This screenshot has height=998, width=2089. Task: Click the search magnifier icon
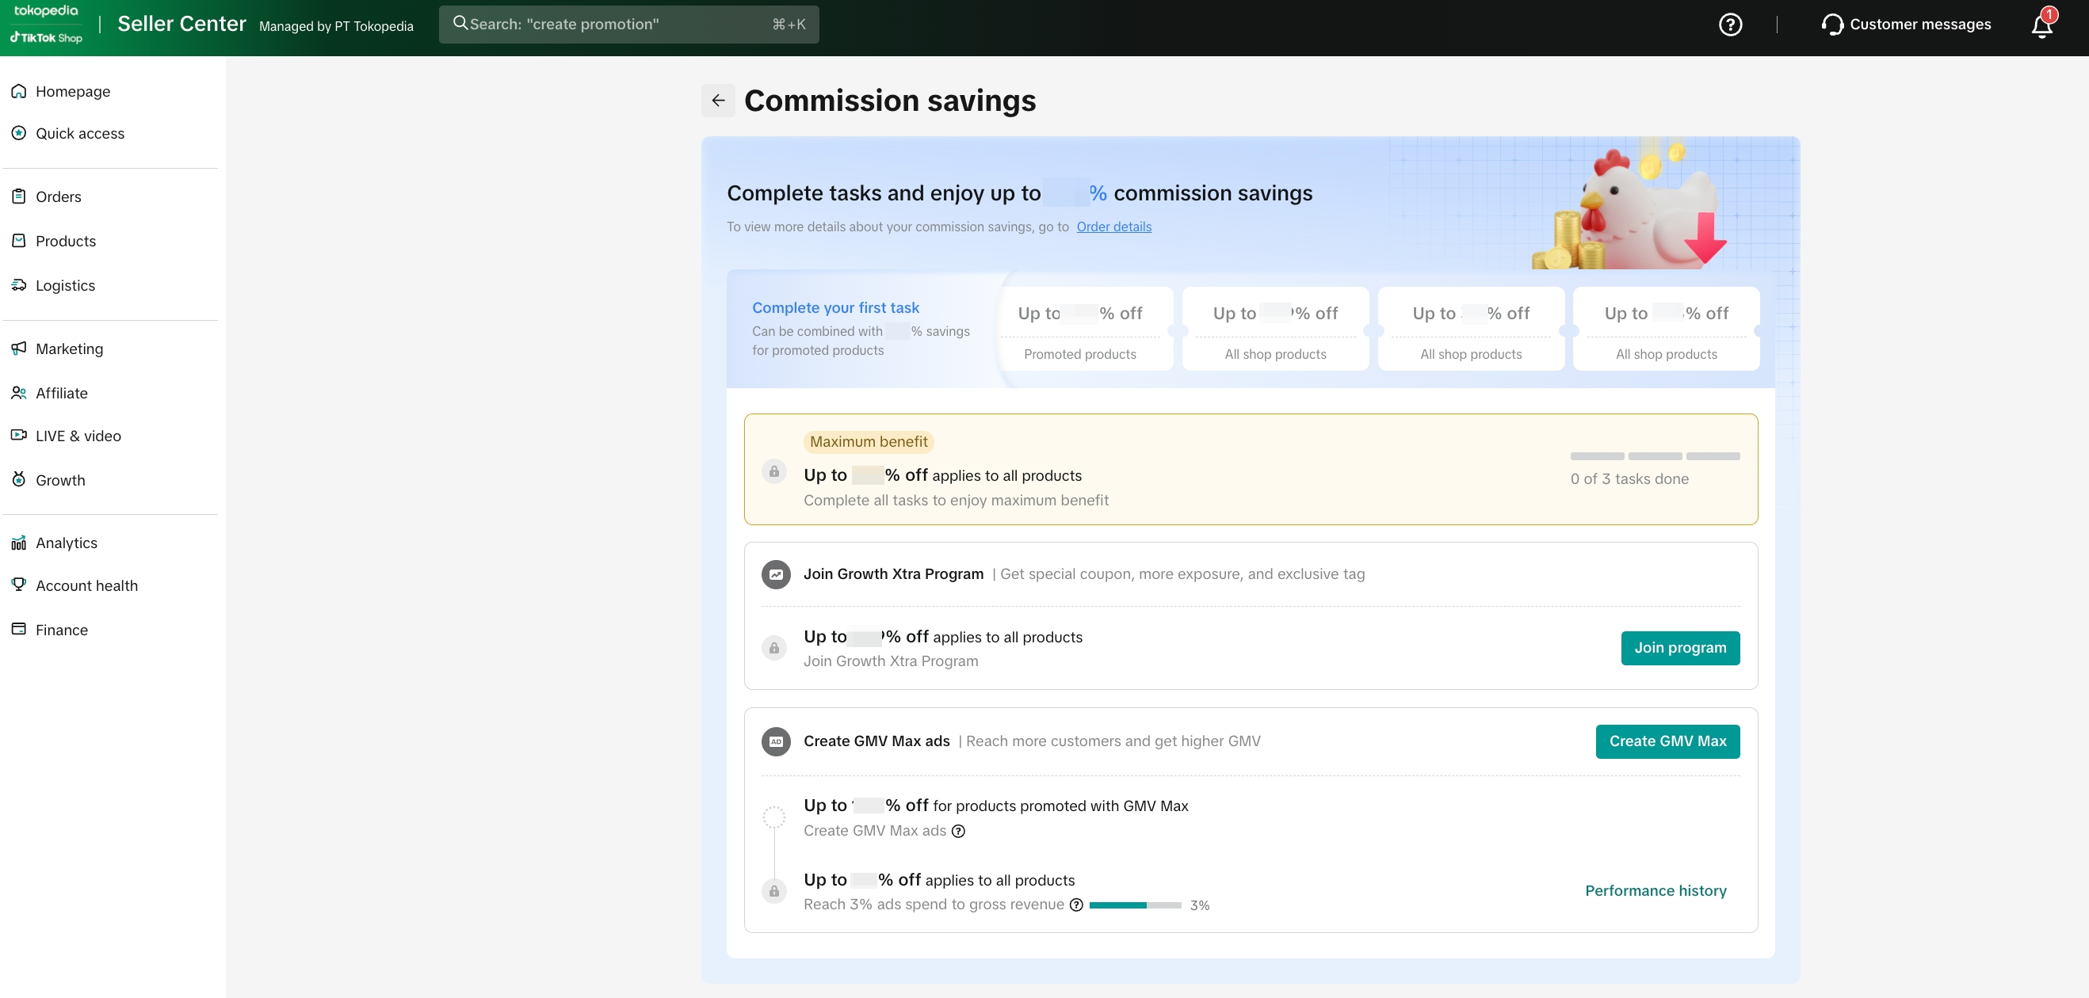click(x=460, y=24)
